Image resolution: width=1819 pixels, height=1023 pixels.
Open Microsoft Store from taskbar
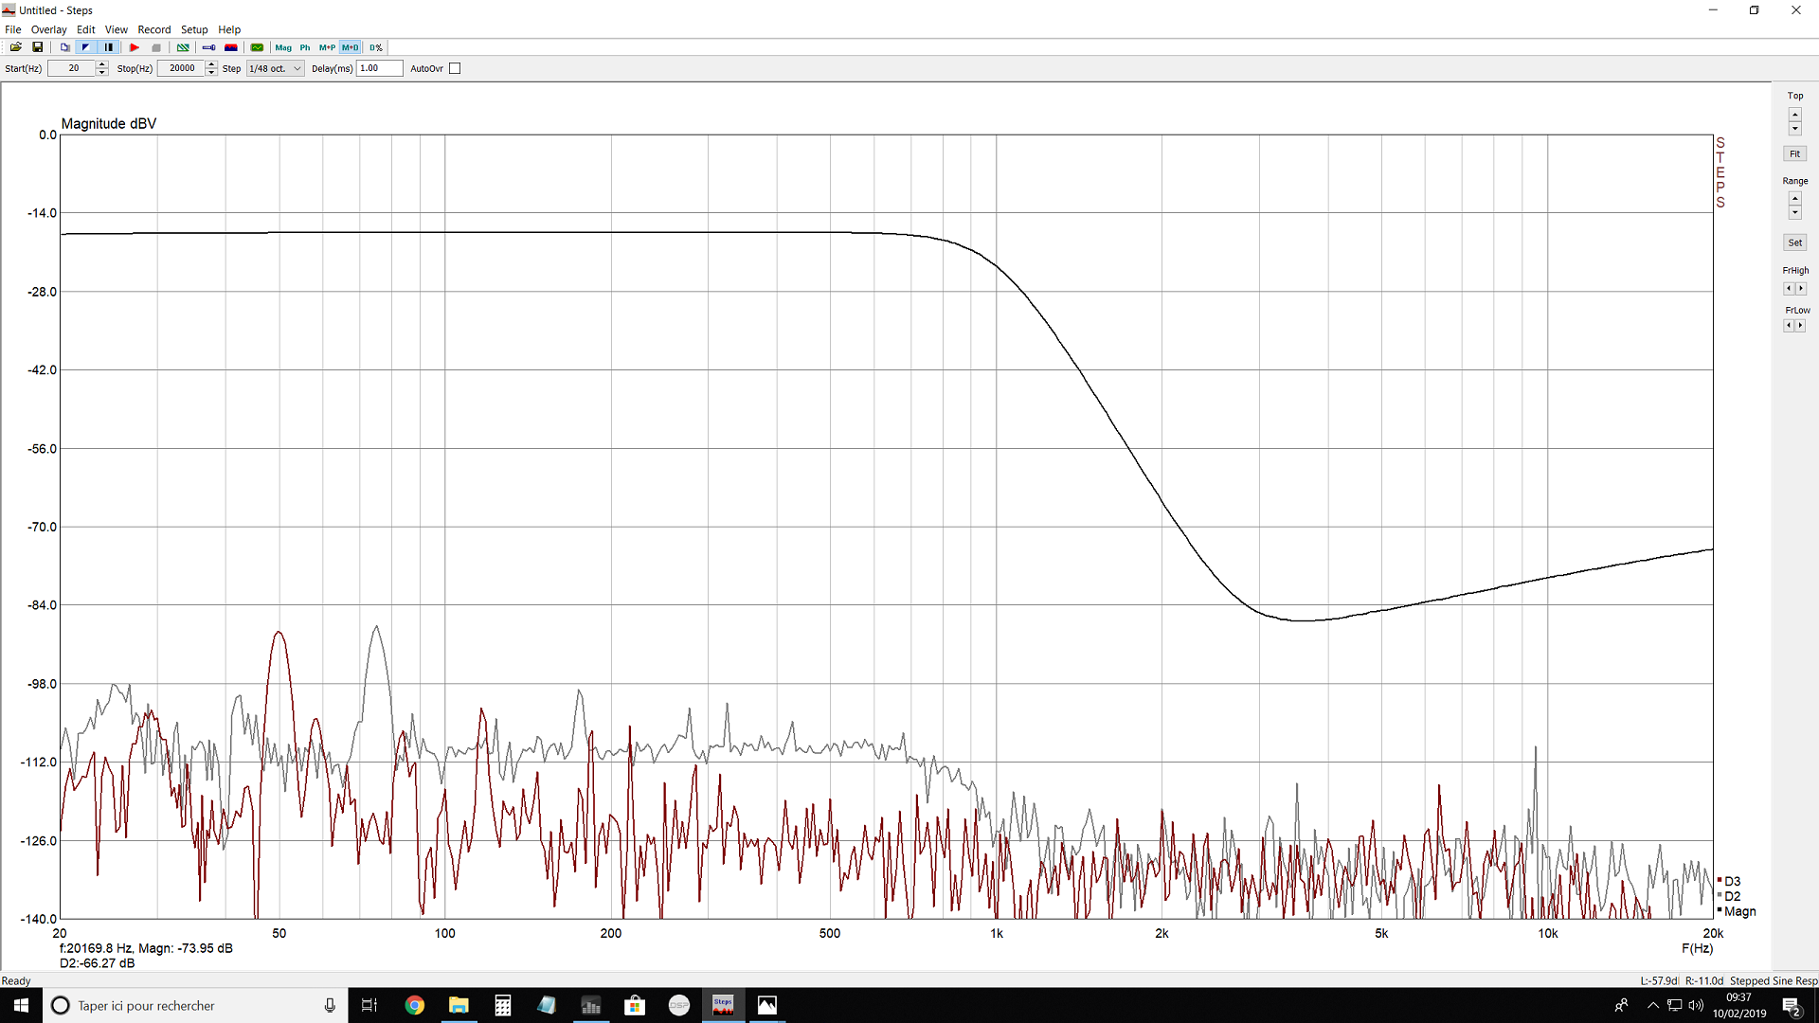[635, 1005]
